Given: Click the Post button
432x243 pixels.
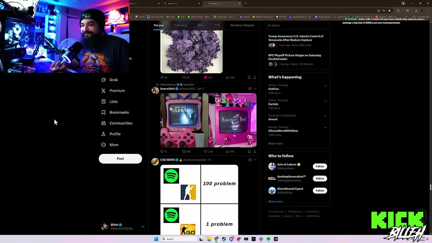Looking at the screenshot, I should pos(120,159).
